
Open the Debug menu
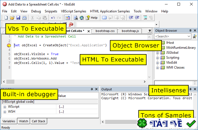[x=36, y=11]
